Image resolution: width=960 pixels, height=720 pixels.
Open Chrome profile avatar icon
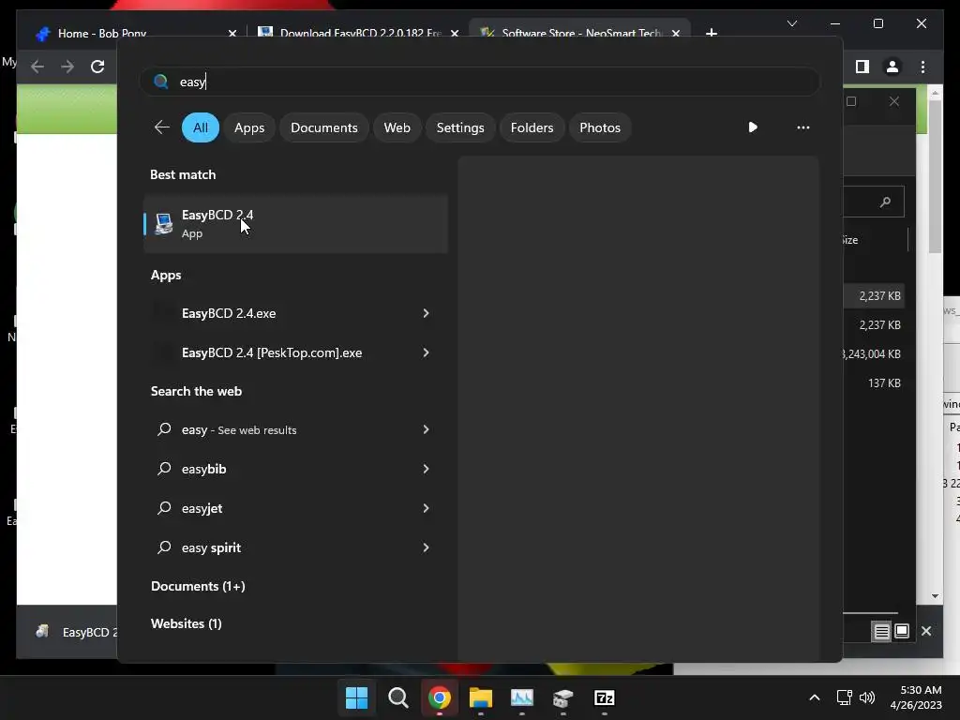coord(892,67)
